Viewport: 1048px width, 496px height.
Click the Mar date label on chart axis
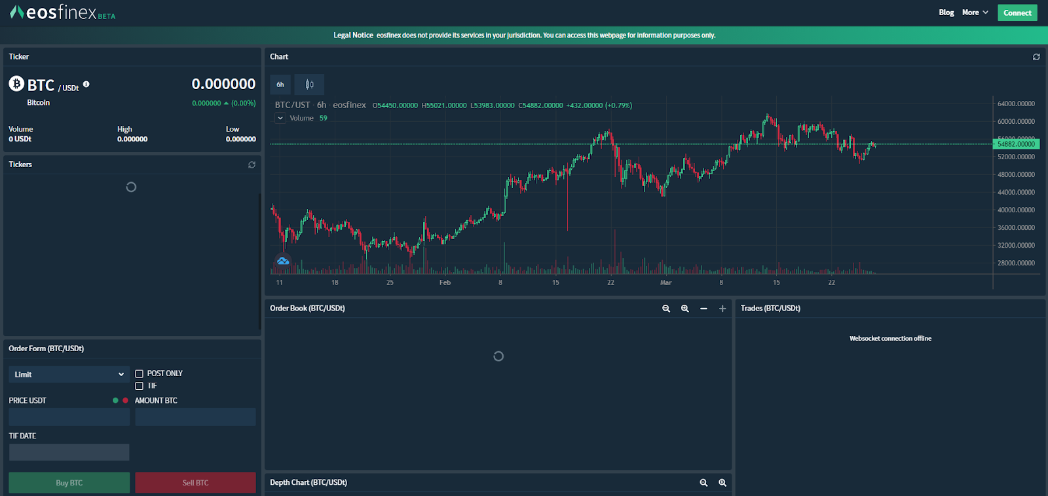pos(665,282)
